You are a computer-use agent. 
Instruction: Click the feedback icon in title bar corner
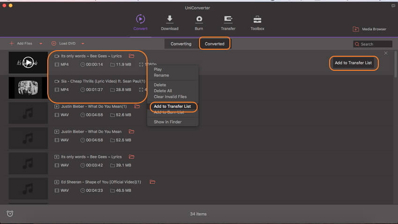tap(393, 6)
